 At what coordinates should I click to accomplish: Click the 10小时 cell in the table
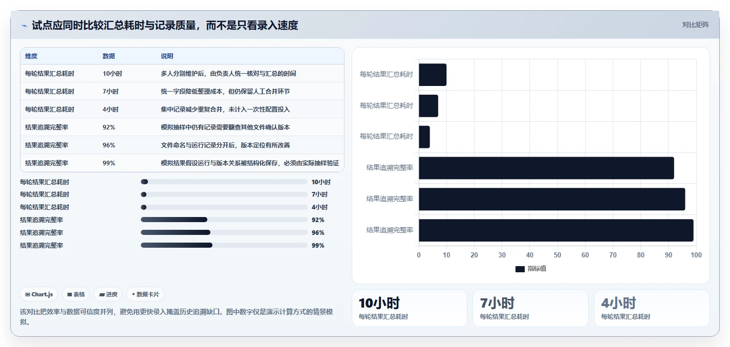pos(112,74)
